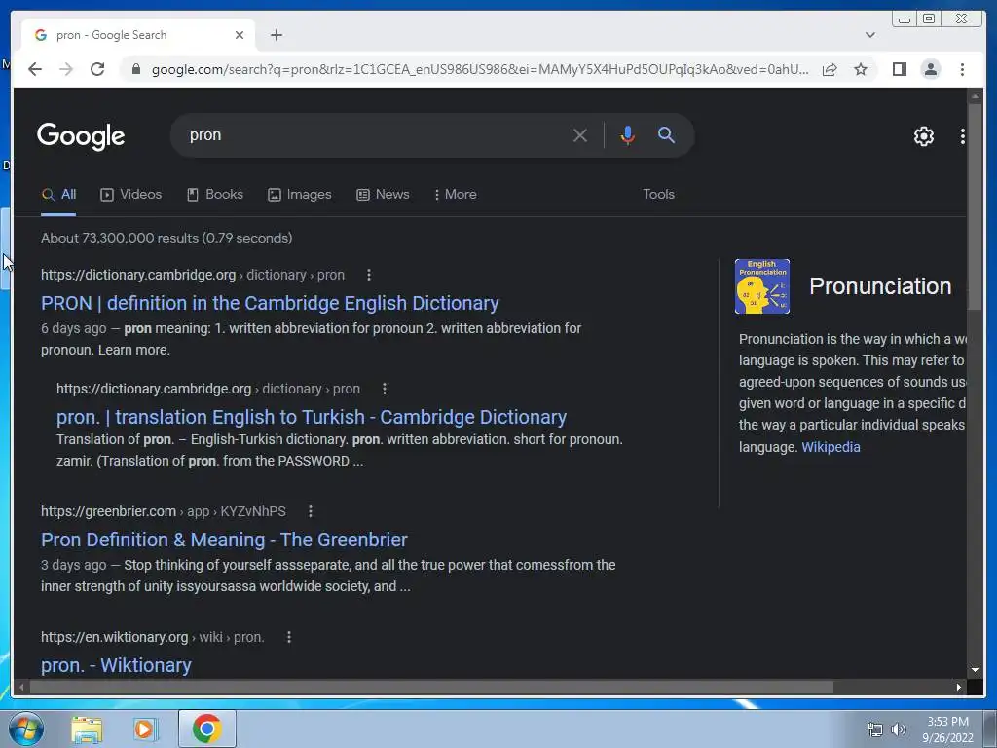Click the en.wiktionary.org URL breadcrumb
The image size is (997, 748).
[x=153, y=637]
